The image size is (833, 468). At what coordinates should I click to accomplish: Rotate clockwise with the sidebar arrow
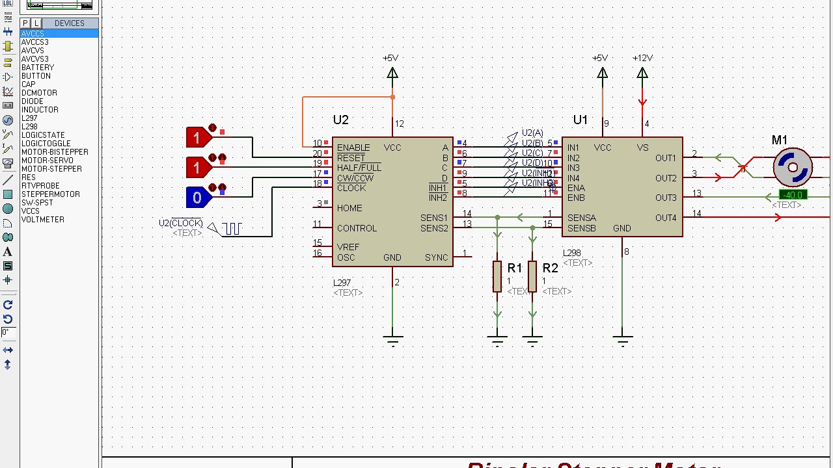point(8,305)
